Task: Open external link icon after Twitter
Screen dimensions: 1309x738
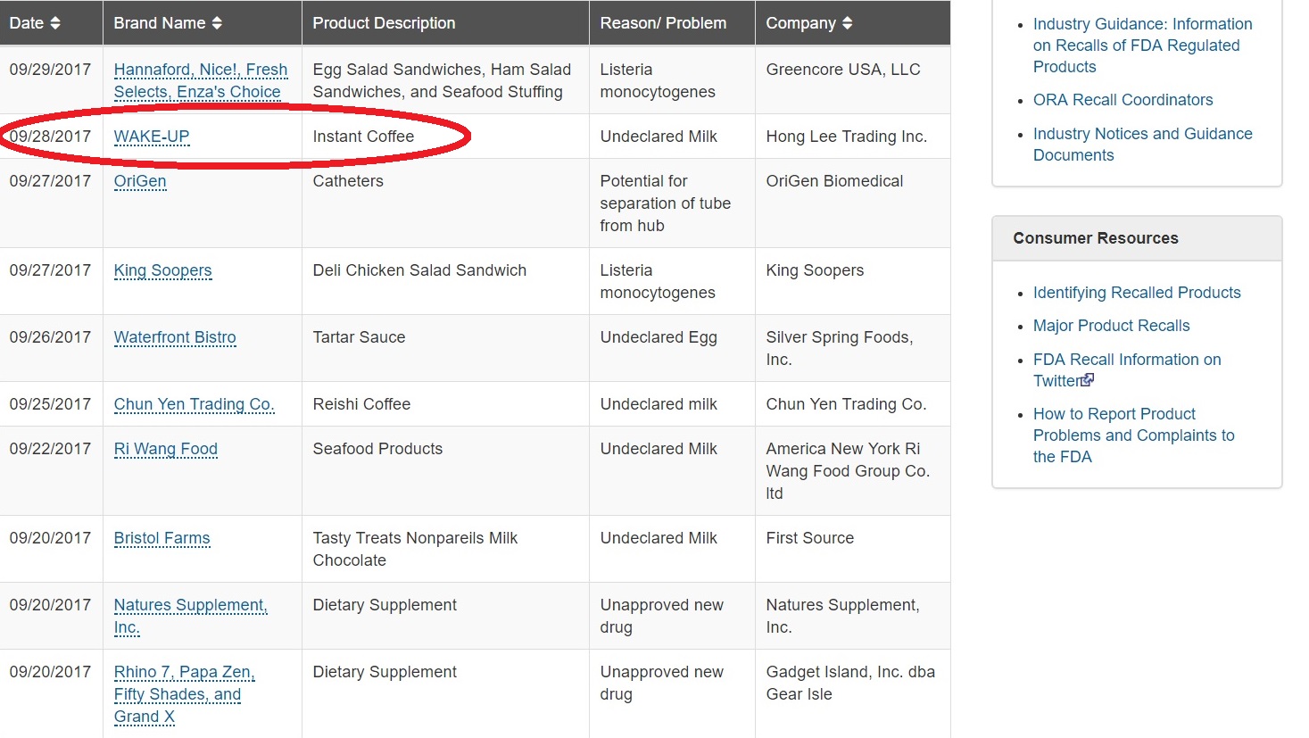Action: tap(1088, 380)
